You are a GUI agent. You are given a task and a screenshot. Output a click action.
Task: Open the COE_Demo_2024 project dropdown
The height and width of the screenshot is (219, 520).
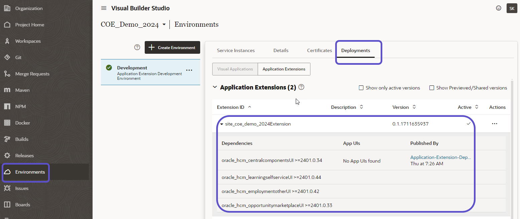[x=164, y=25]
